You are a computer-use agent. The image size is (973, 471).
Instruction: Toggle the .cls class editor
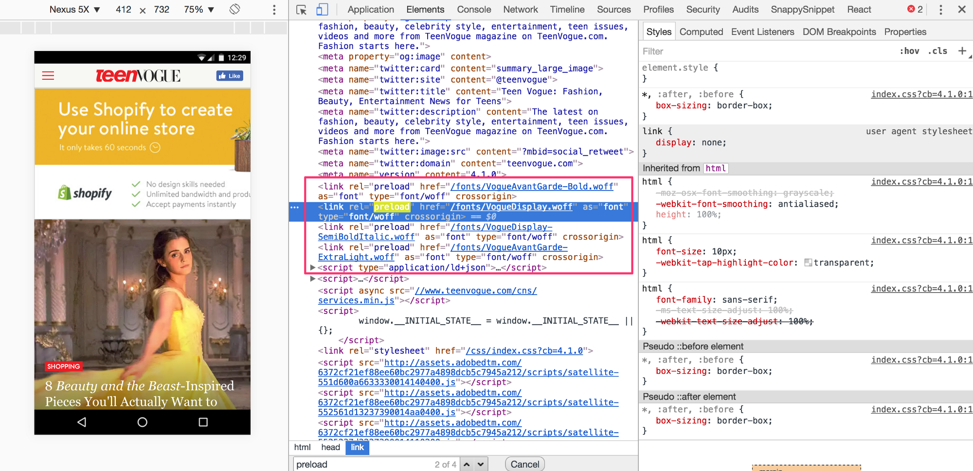click(937, 51)
